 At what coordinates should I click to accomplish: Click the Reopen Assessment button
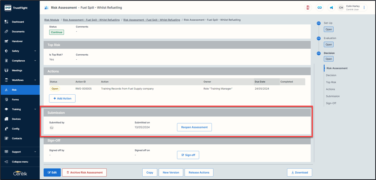(x=194, y=127)
